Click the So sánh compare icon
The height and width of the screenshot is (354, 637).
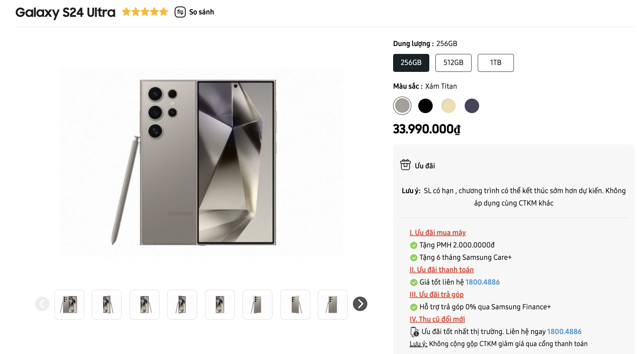click(180, 12)
